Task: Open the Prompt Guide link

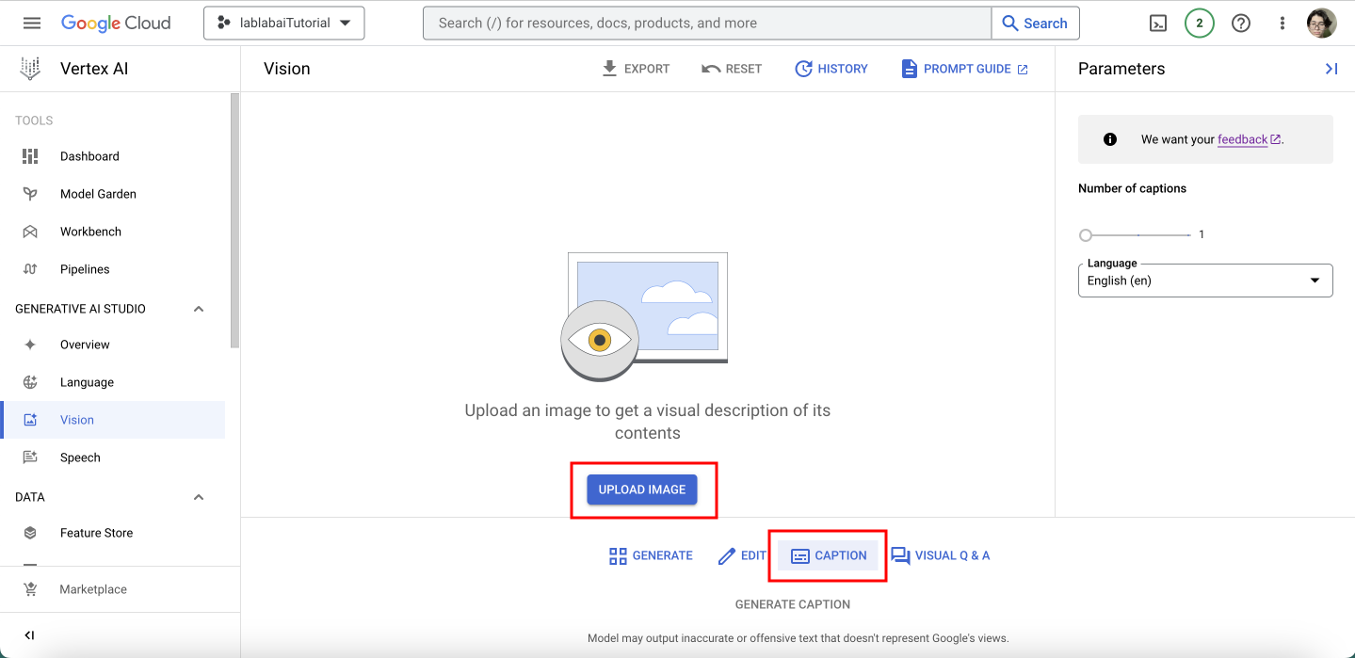Action: coord(964,69)
